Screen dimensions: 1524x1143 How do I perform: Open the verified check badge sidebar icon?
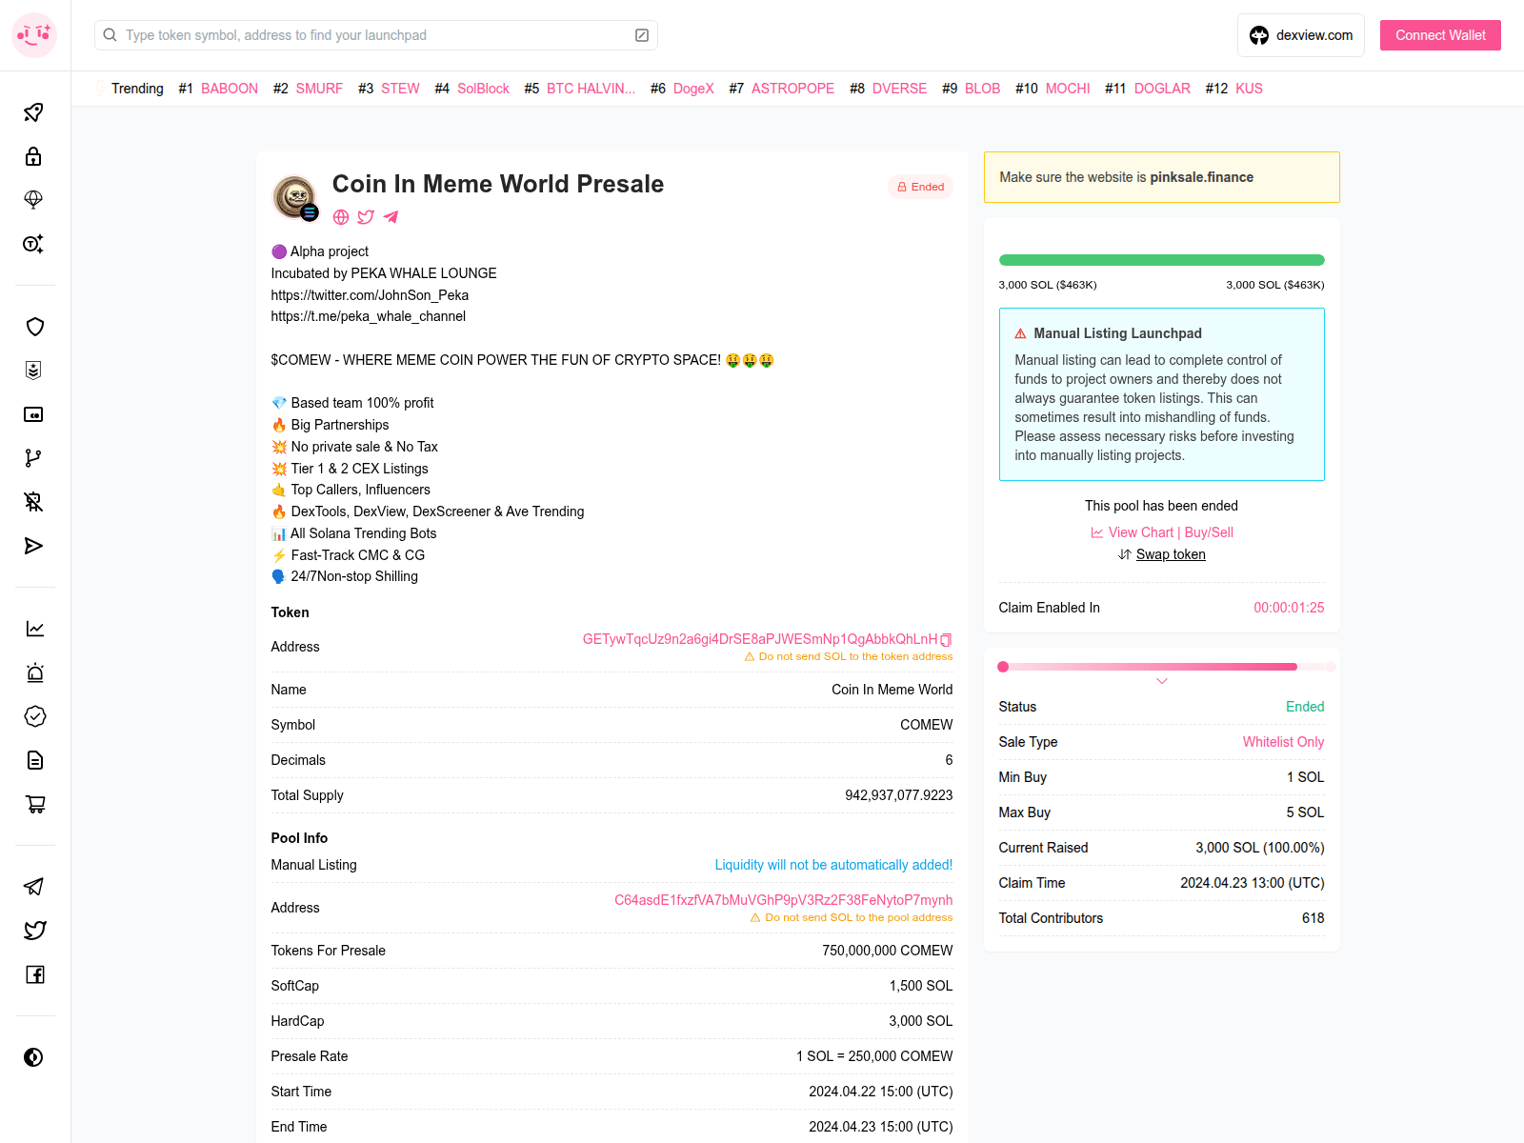tap(34, 716)
